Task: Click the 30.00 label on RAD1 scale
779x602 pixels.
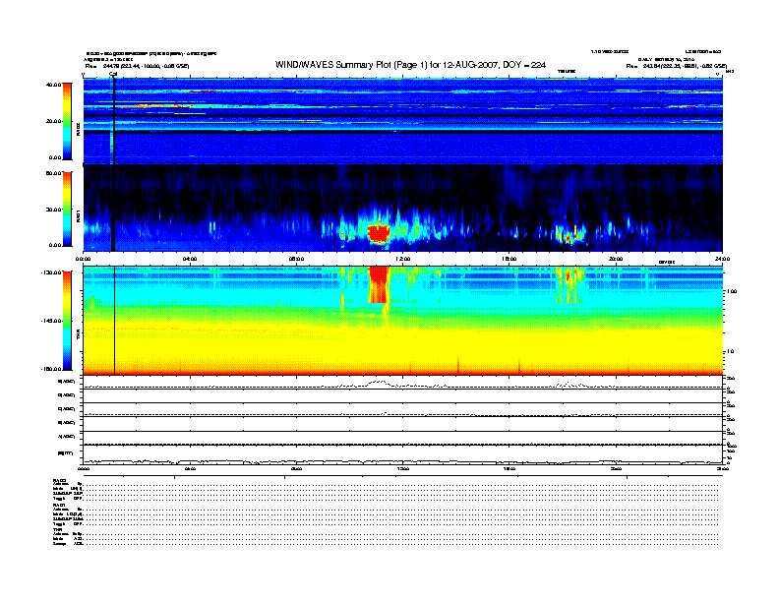Action: [x=53, y=210]
